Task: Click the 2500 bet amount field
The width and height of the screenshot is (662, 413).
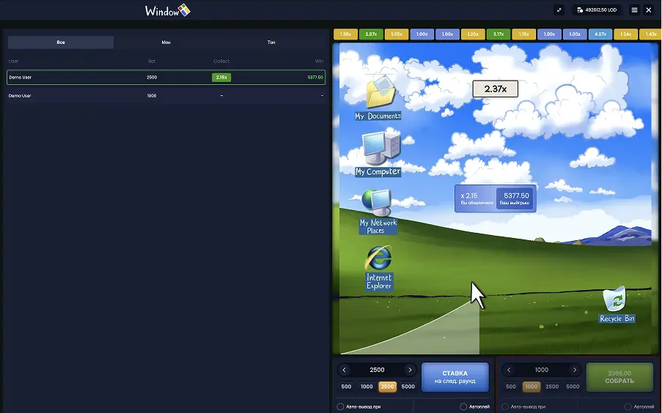Action: point(377,370)
